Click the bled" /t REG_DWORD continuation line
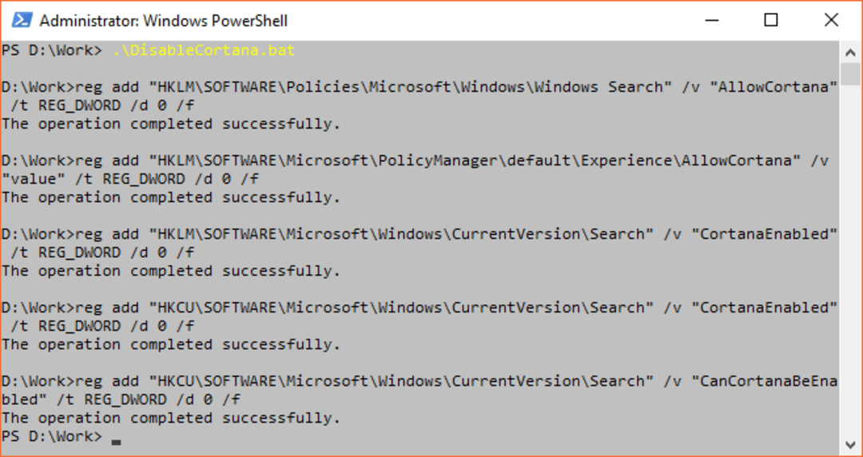This screenshot has height=457, width=863. pyautogui.click(x=121, y=399)
